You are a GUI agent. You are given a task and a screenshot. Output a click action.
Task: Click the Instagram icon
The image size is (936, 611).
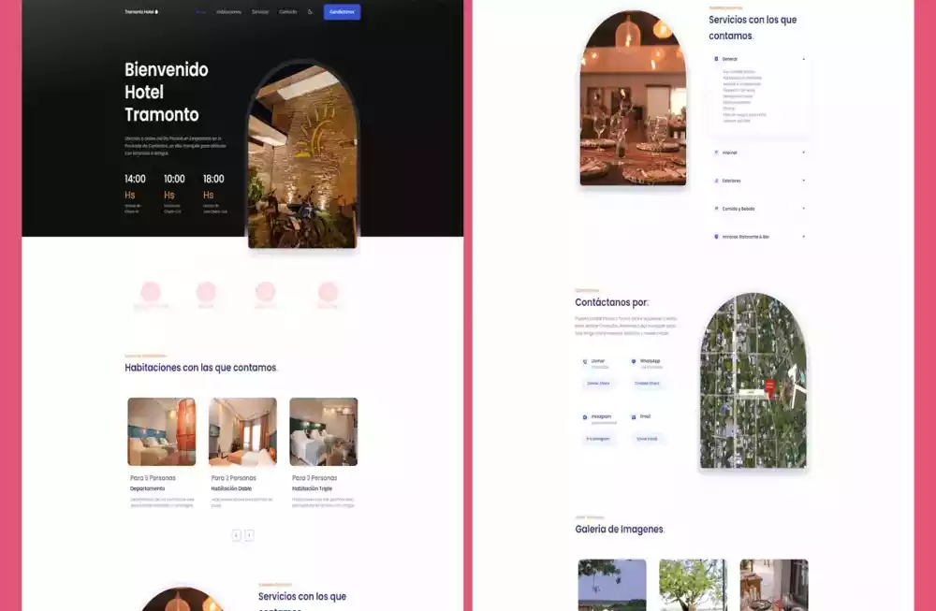pyautogui.click(x=585, y=417)
